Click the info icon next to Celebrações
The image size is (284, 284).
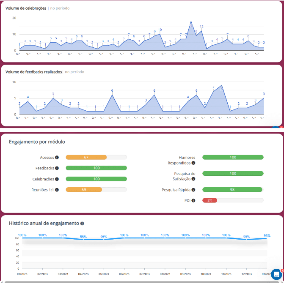pyautogui.click(x=57, y=179)
